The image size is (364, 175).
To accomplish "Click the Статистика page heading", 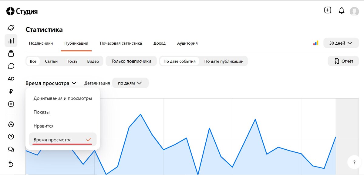I will [x=44, y=30].
